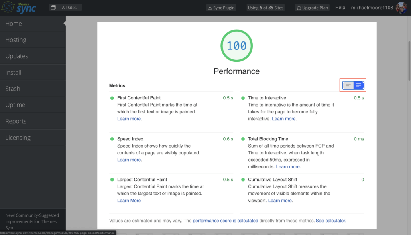This screenshot has width=411, height=235.
Task: Click the Cumulative Layout Shift value 0
Action: pos(363,180)
